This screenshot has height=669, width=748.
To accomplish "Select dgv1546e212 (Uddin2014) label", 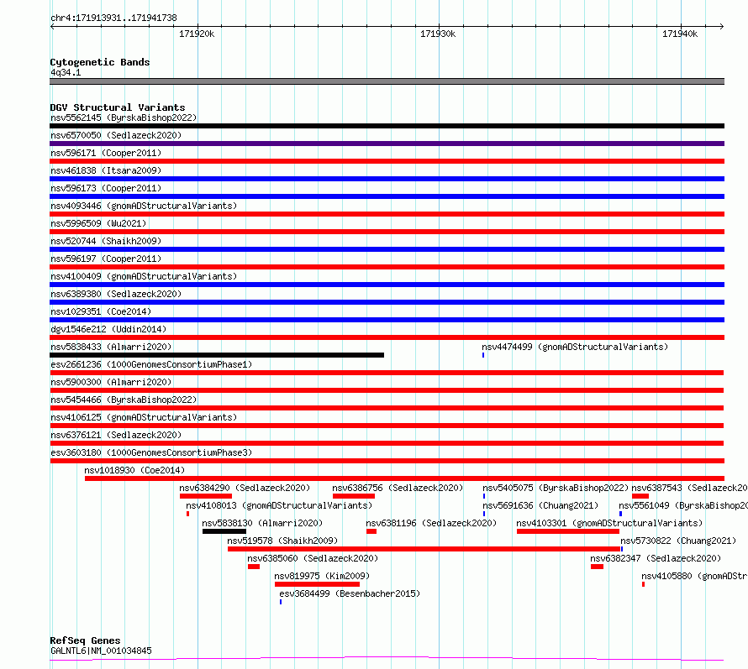I will [x=108, y=329].
